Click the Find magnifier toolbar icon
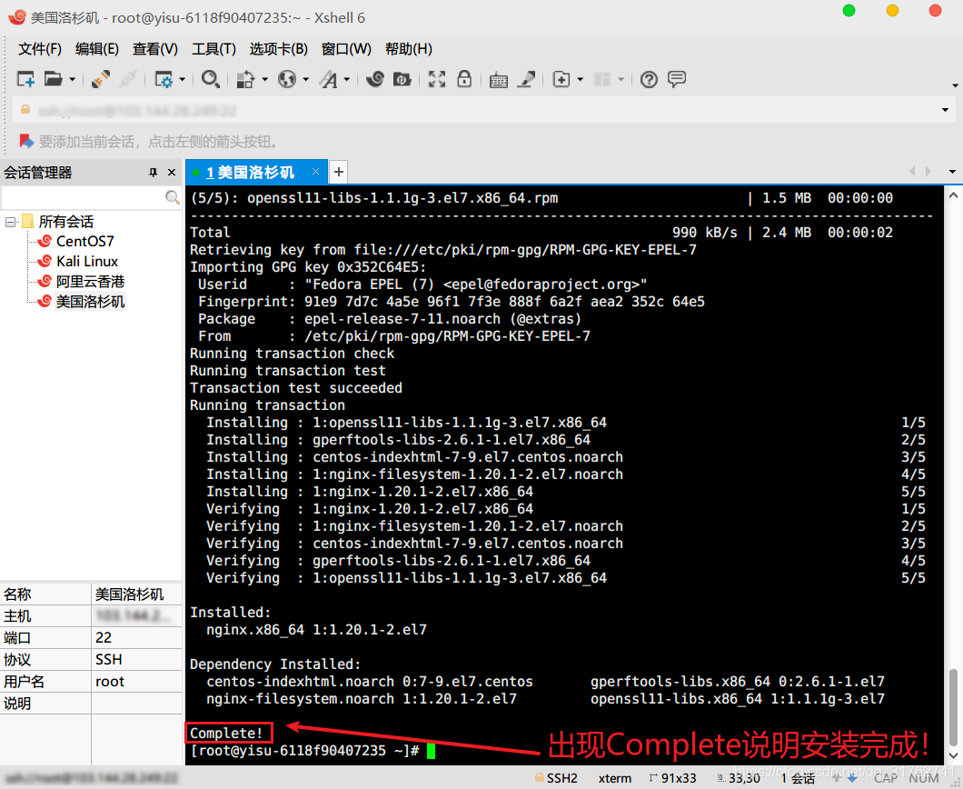Screen dimensions: 963x789 211,79
